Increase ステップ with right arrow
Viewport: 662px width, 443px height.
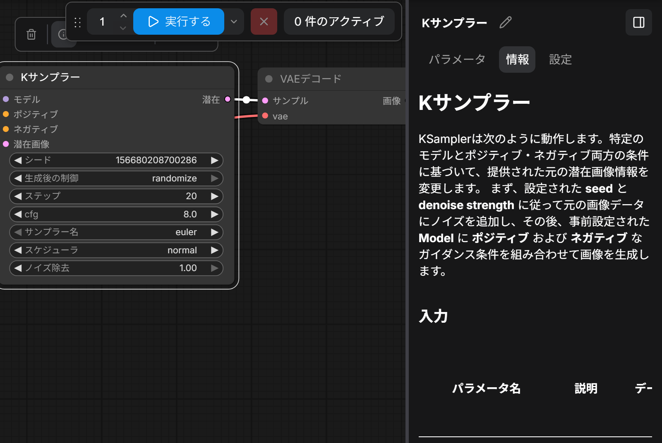click(x=214, y=196)
